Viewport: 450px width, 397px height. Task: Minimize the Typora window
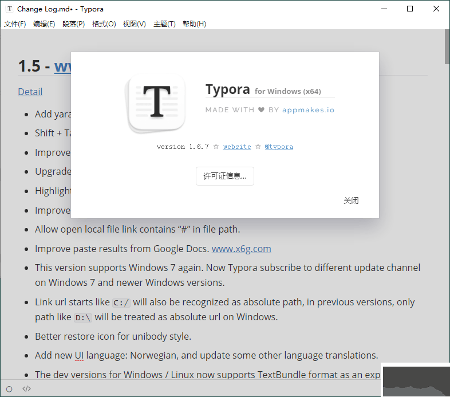pyautogui.click(x=384, y=9)
